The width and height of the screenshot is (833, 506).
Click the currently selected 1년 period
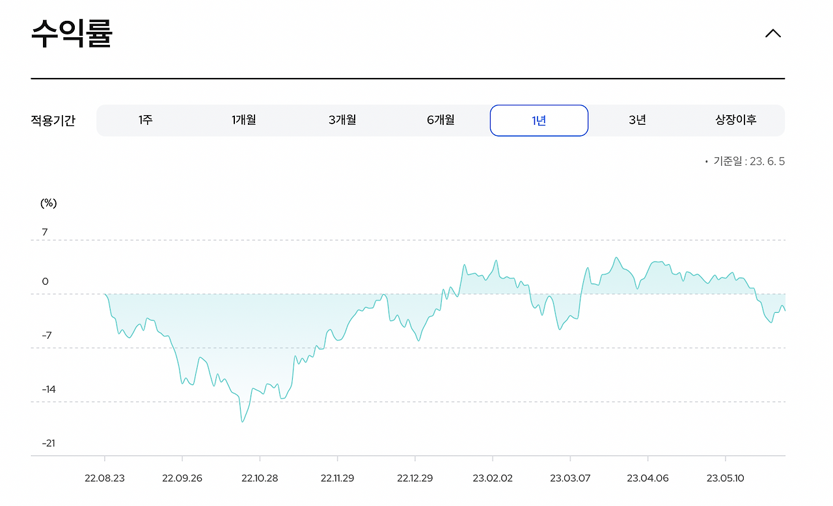tap(539, 120)
